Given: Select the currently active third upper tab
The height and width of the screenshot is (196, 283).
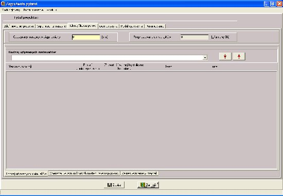Looking at the screenshot, I should point(83,26).
